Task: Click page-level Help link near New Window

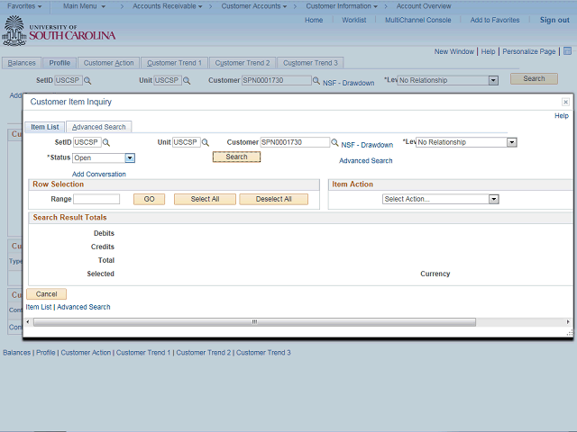Action: (489, 51)
